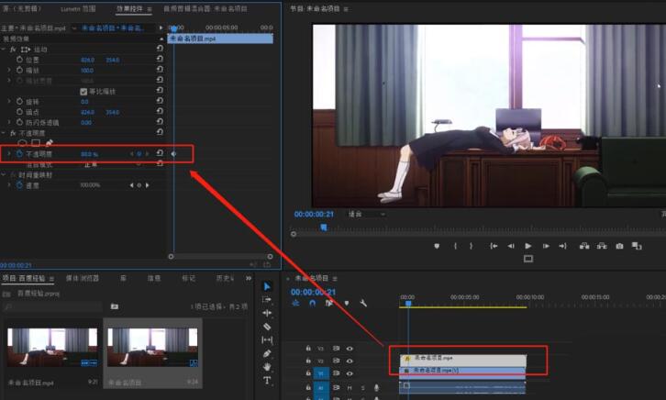The image size is (666, 400).
Task: Switch to Lumetri Scopes tab
Action: pos(78,8)
